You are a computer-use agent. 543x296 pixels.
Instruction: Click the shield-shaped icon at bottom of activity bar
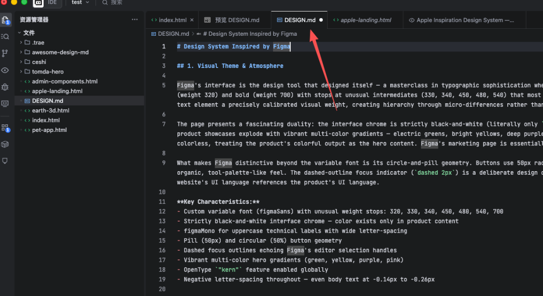click(6, 161)
